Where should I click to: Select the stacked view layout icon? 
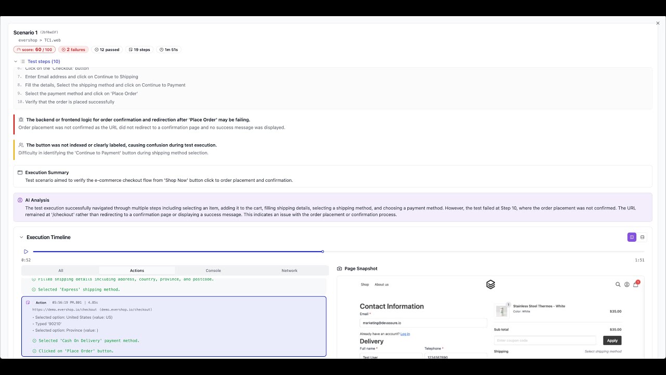click(x=642, y=237)
